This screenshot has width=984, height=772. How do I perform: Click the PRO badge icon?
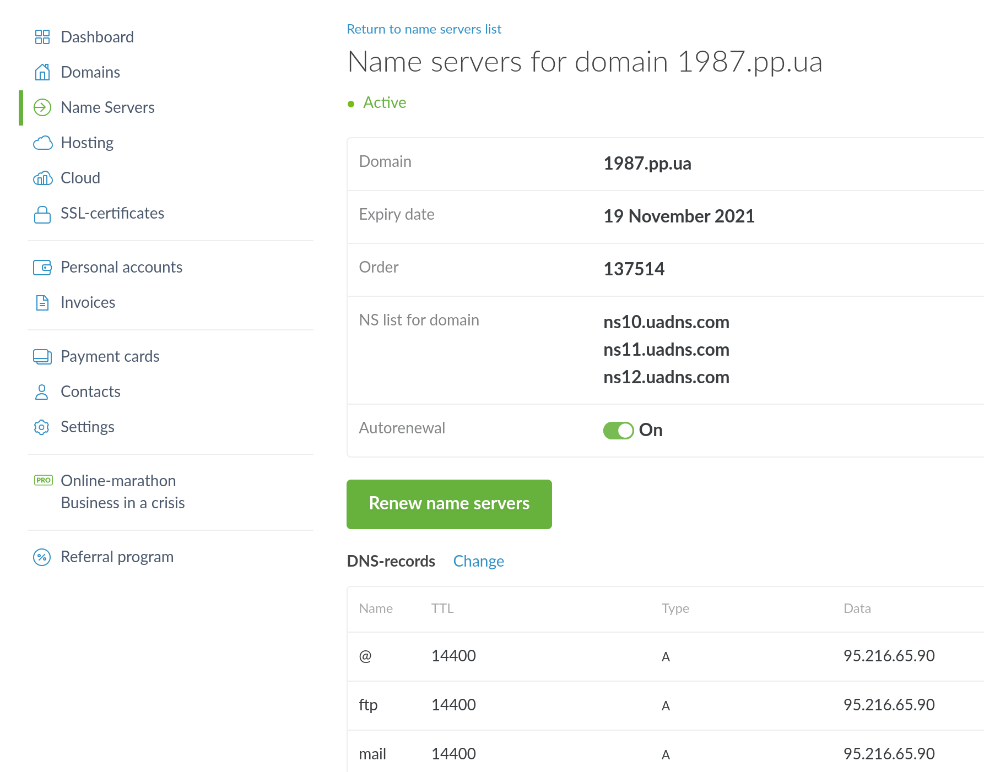[x=44, y=480]
